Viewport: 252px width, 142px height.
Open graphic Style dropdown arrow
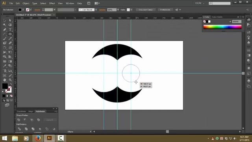pyautogui.click(x=131, y=10)
